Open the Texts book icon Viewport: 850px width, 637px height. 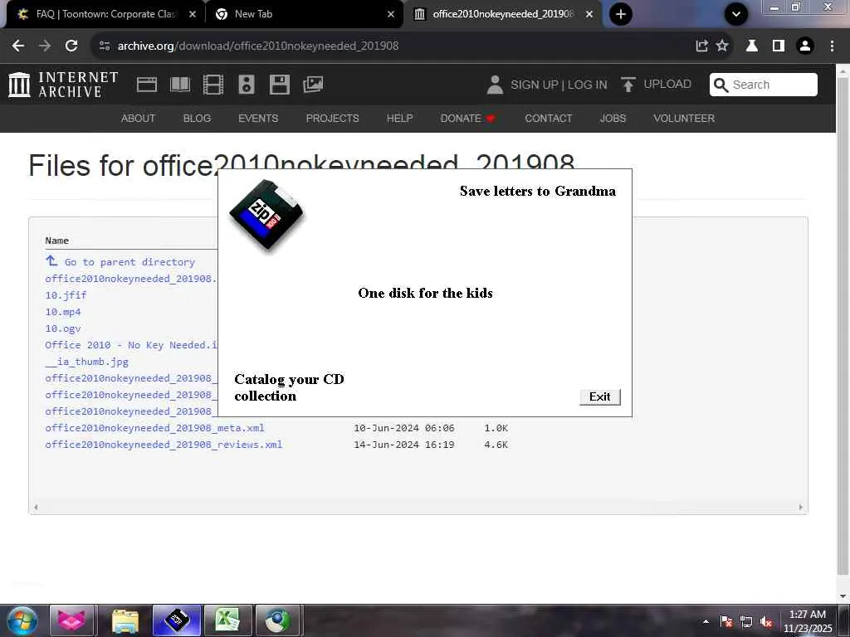point(180,85)
